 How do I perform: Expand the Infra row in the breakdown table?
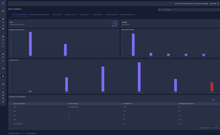[x=10, y=107]
